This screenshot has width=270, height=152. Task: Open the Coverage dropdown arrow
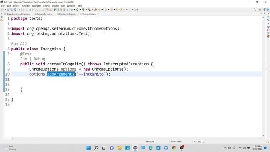coord(86,10)
